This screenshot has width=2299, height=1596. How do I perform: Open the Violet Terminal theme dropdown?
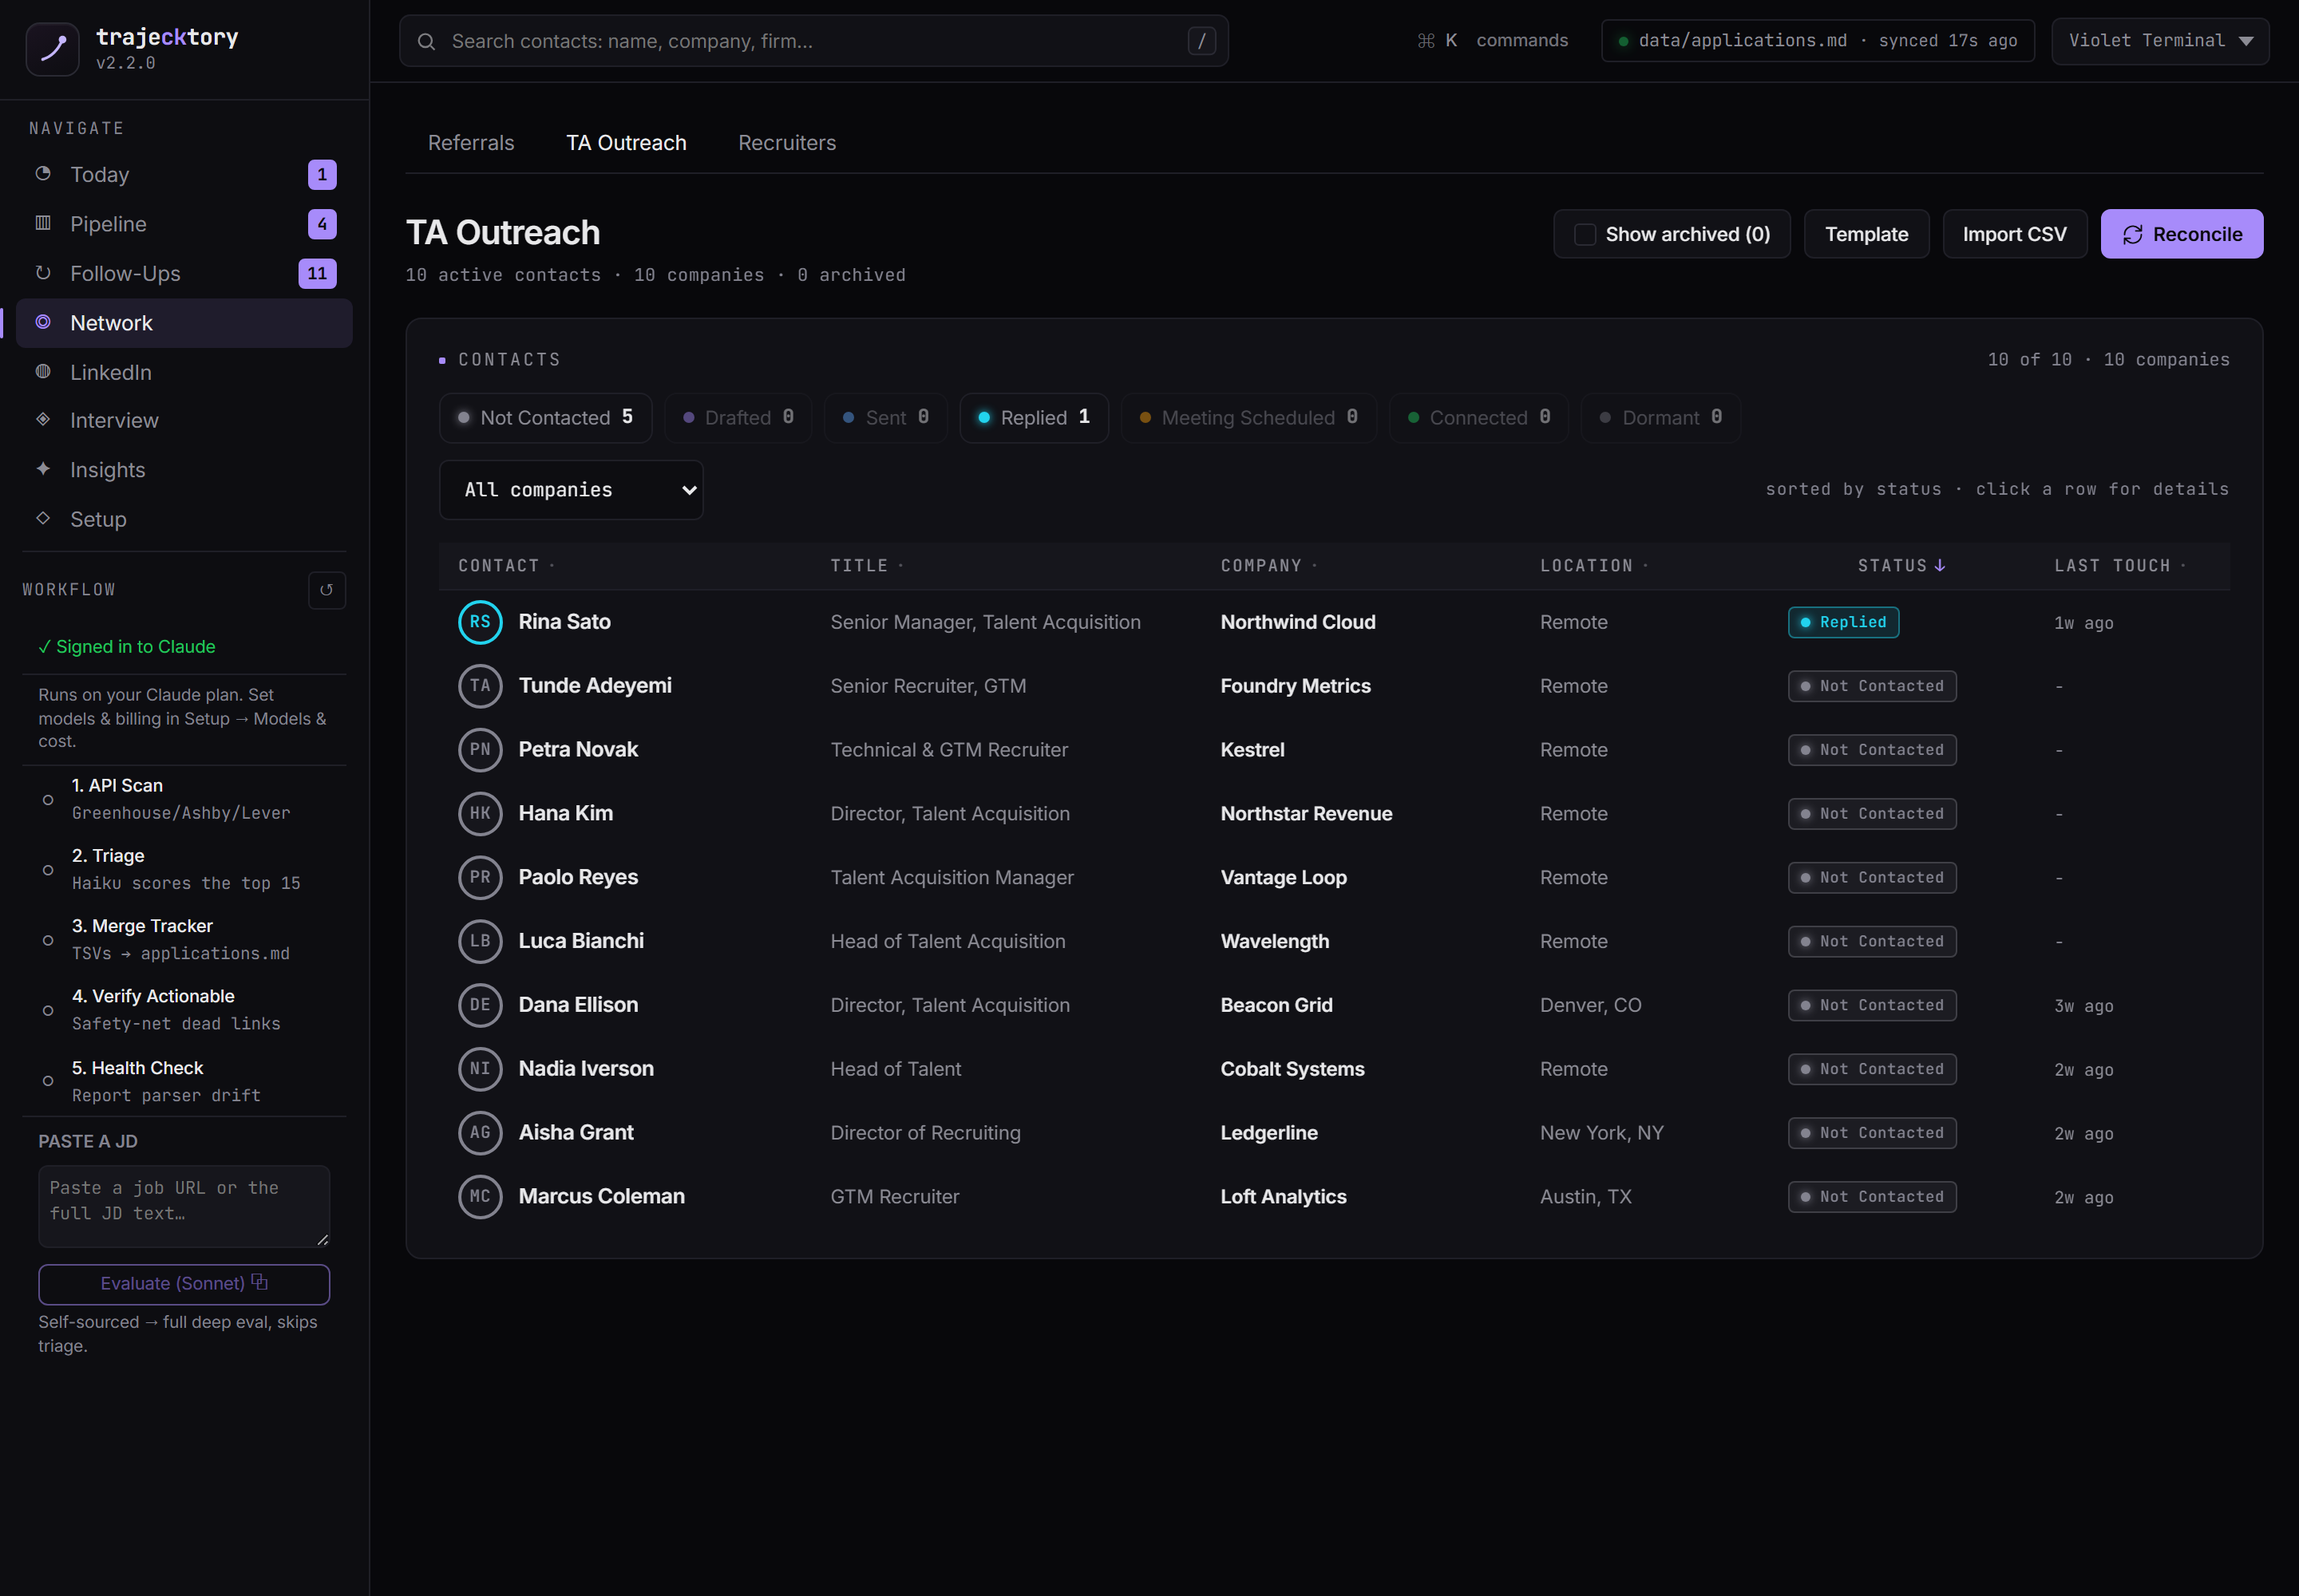(x=2160, y=41)
